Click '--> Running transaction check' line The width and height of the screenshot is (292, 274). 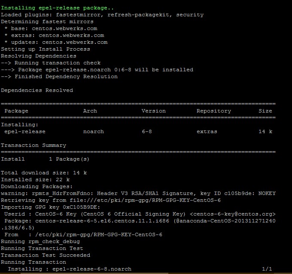pos(51,63)
